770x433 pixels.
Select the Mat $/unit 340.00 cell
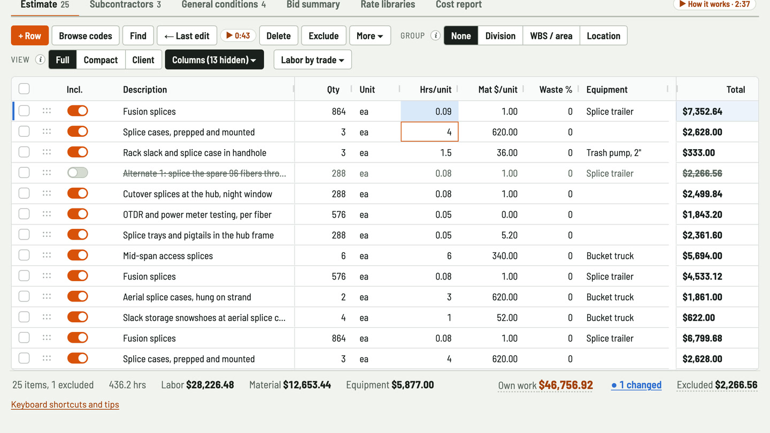[491, 256]
